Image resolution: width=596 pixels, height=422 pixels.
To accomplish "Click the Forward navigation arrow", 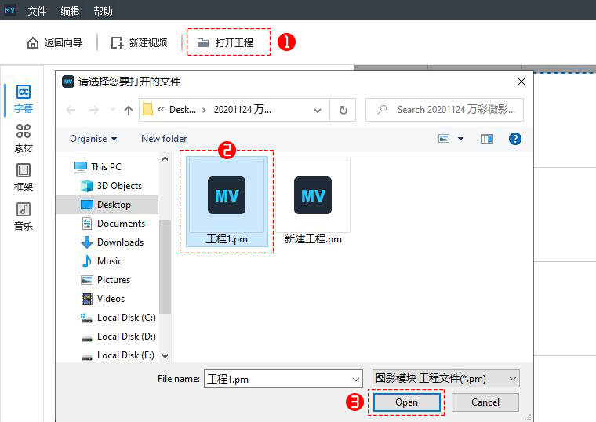I will coord(93,111).
